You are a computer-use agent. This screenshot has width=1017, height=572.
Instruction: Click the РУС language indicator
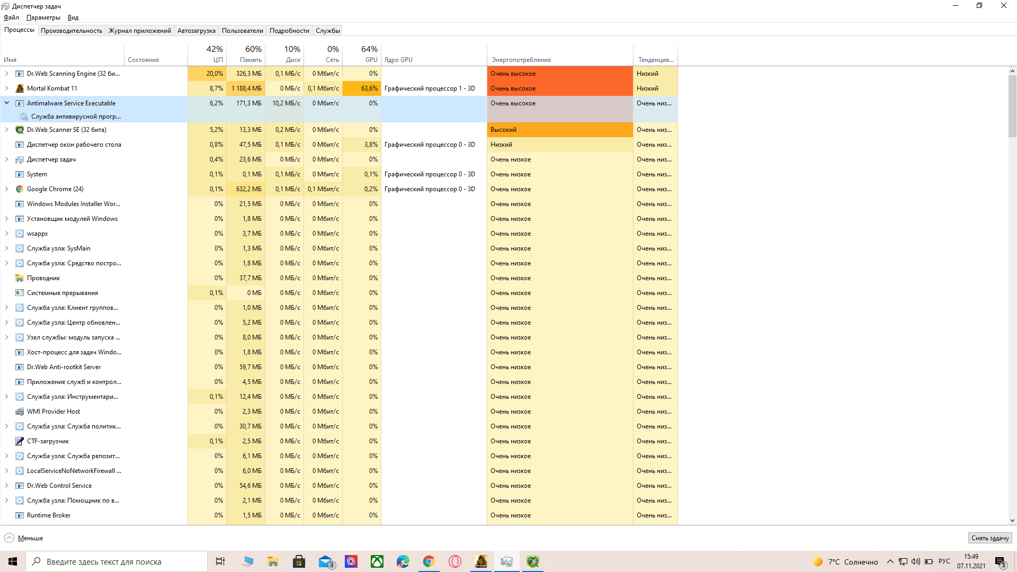tap(944, 561)
